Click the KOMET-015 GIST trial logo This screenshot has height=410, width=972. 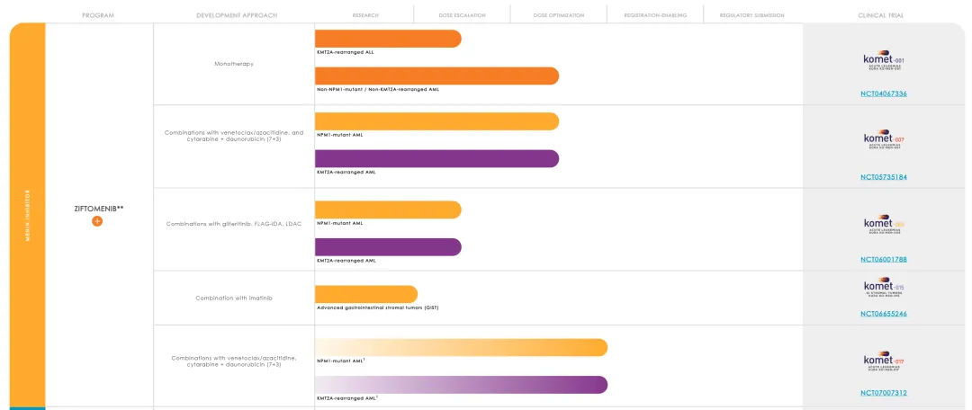tap(883, 289)
